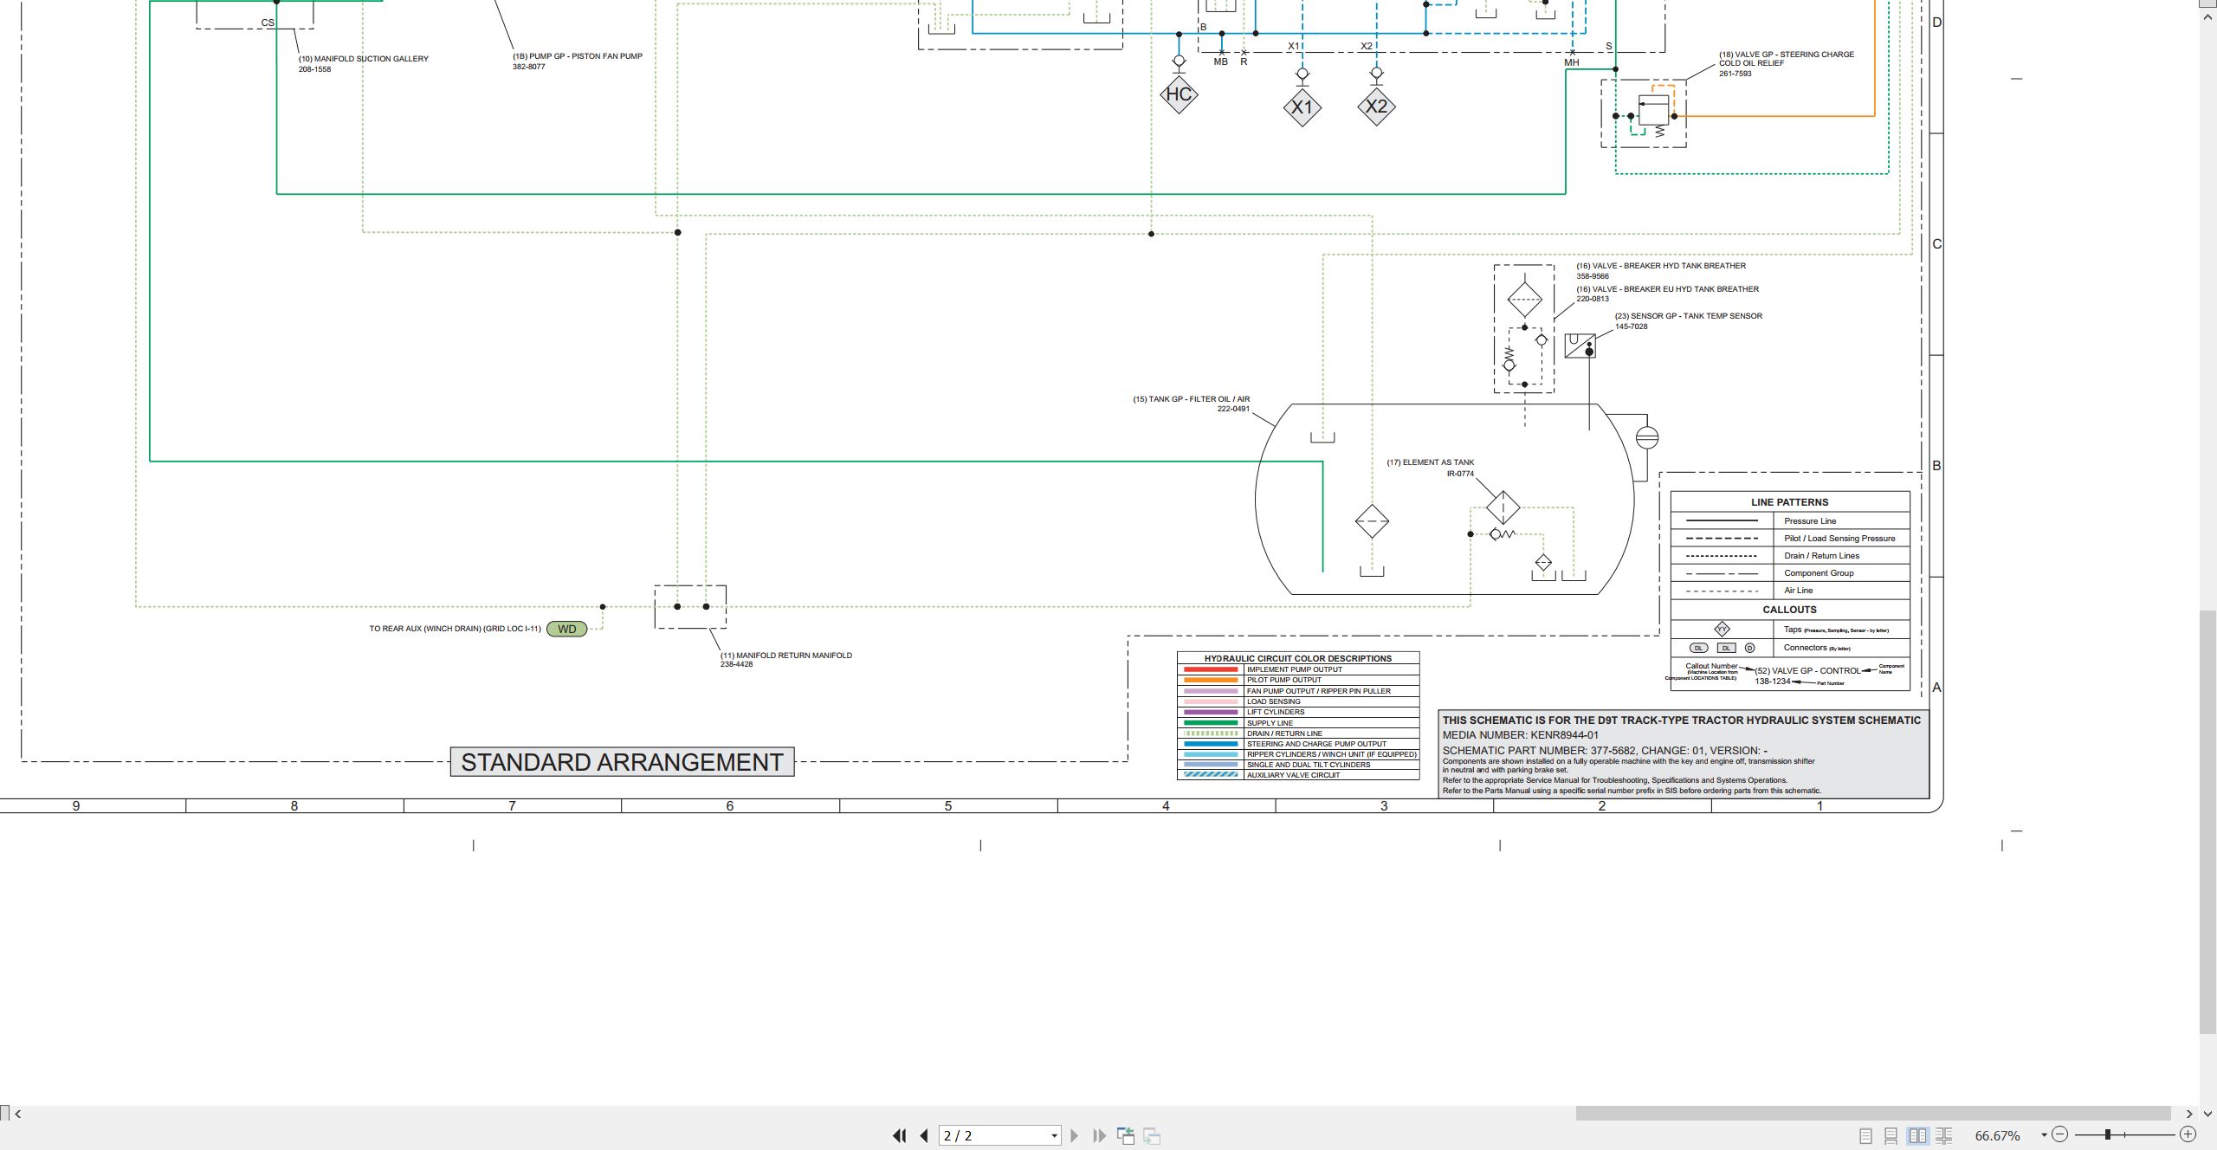This screenshot has height=1150, width=2217.
Task: Click the steering charge cold oil relief valve
Action: [1644, 113]
